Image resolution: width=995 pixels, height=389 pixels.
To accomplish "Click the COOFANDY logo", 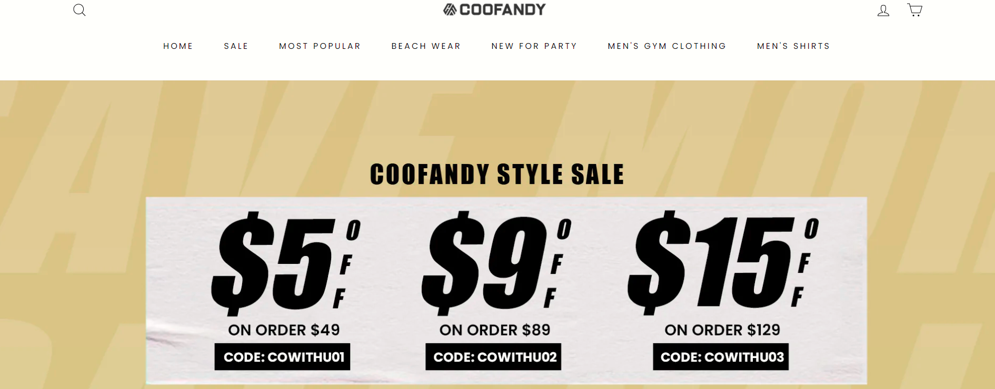I will [494, 9].
